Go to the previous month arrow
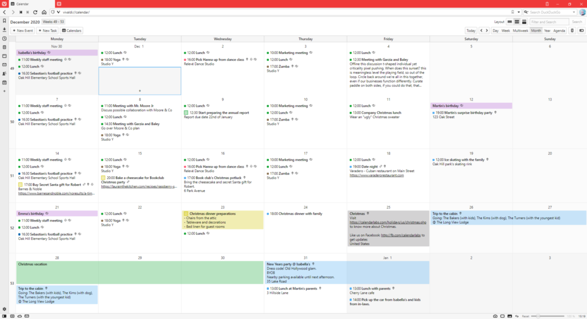The width and height of the screenshot is (587, 319). tap(482, 31)
